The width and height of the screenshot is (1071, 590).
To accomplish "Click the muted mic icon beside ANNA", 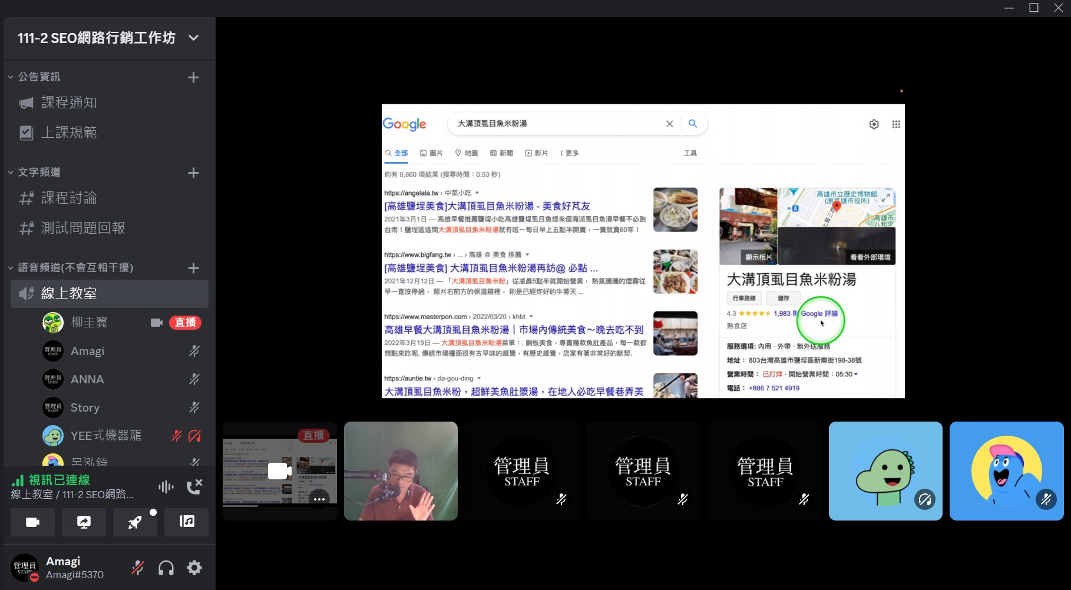I will pos(194,379).
